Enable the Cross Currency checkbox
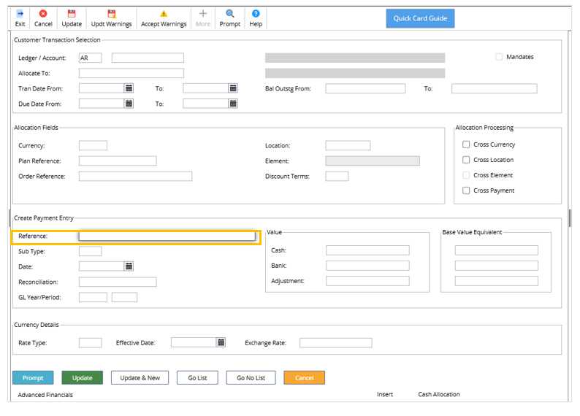580x416 pixels. tap(466, 145)
